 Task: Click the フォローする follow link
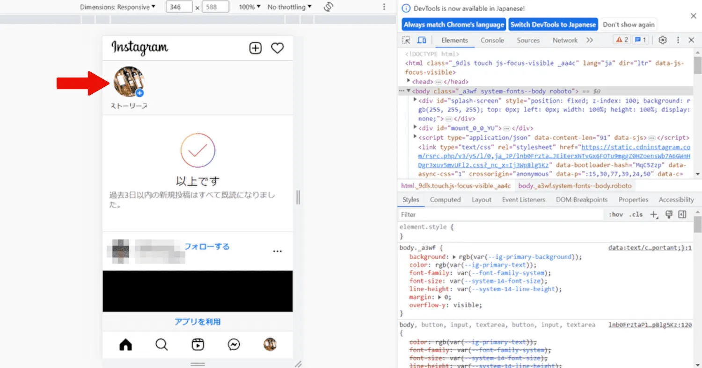tap(207, 247)
